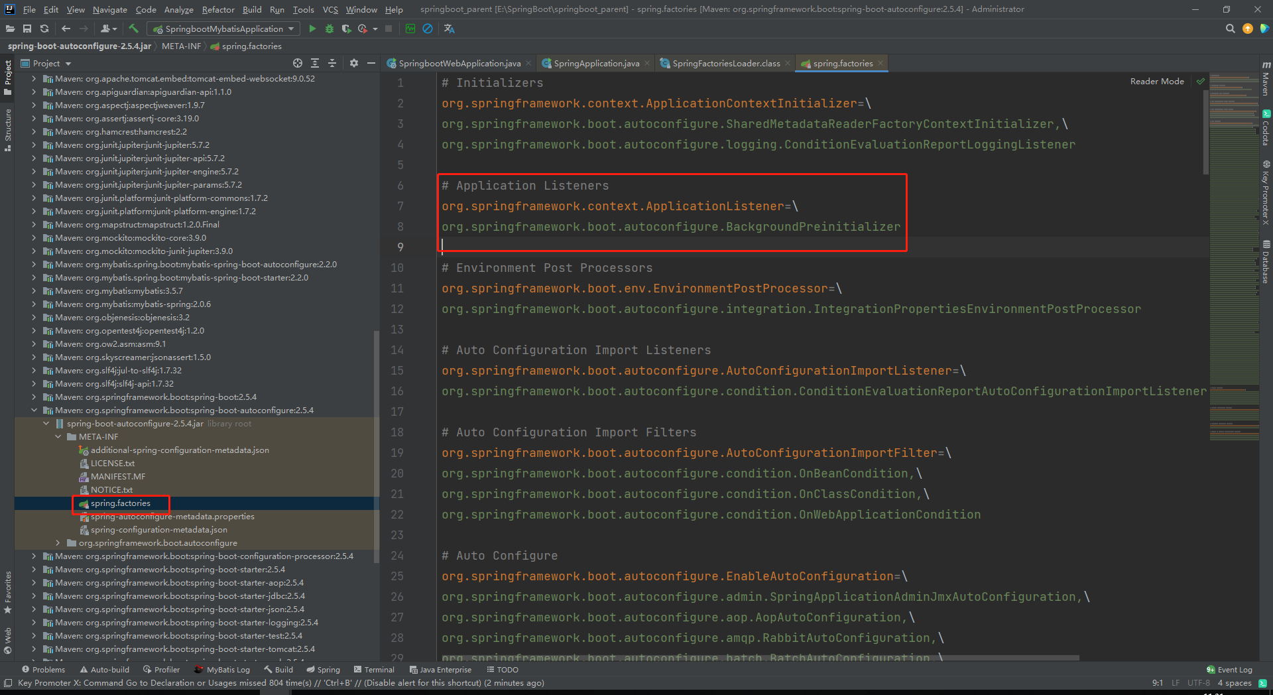The height and width of the screenshot is (695, 1273).
Task: Switch to the SpringApplication.java tab
Action: click(595, 63)
